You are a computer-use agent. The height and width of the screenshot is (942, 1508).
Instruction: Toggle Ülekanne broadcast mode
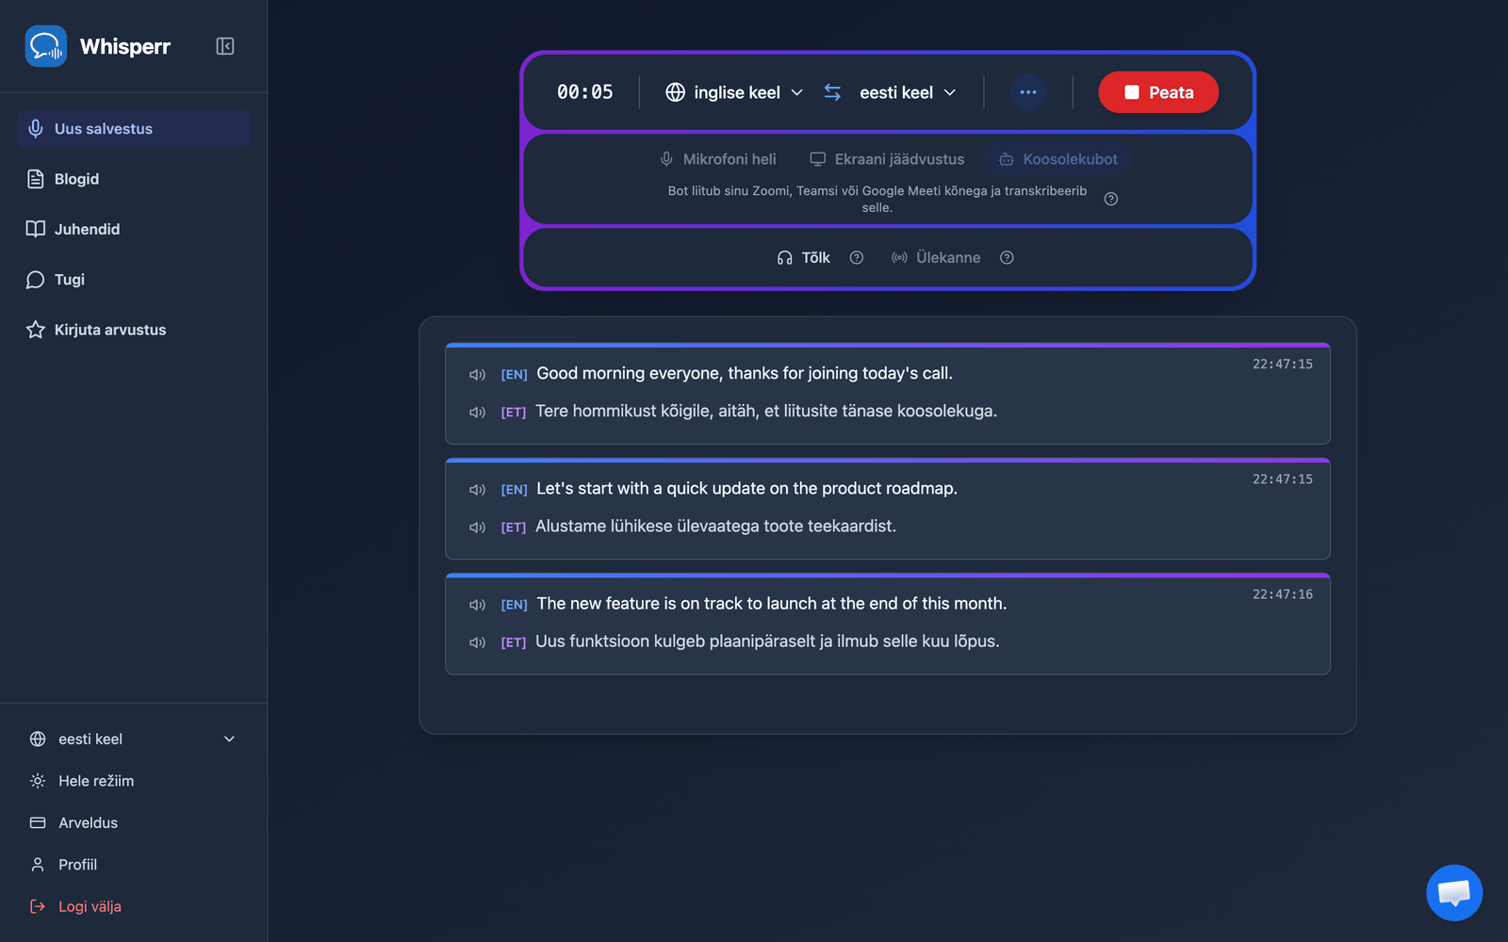point(936,258)
